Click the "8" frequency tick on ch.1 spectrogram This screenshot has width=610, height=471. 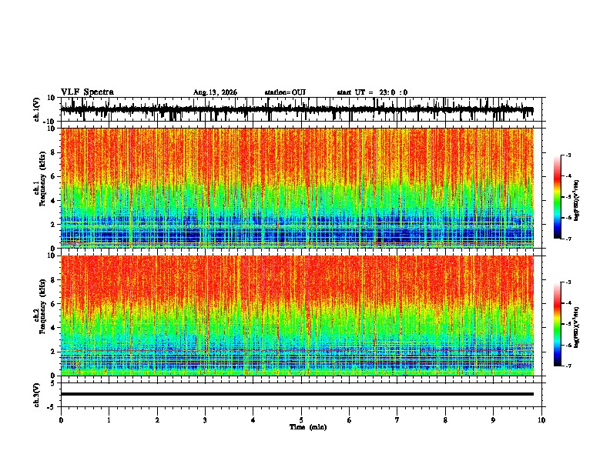(53, 152)
